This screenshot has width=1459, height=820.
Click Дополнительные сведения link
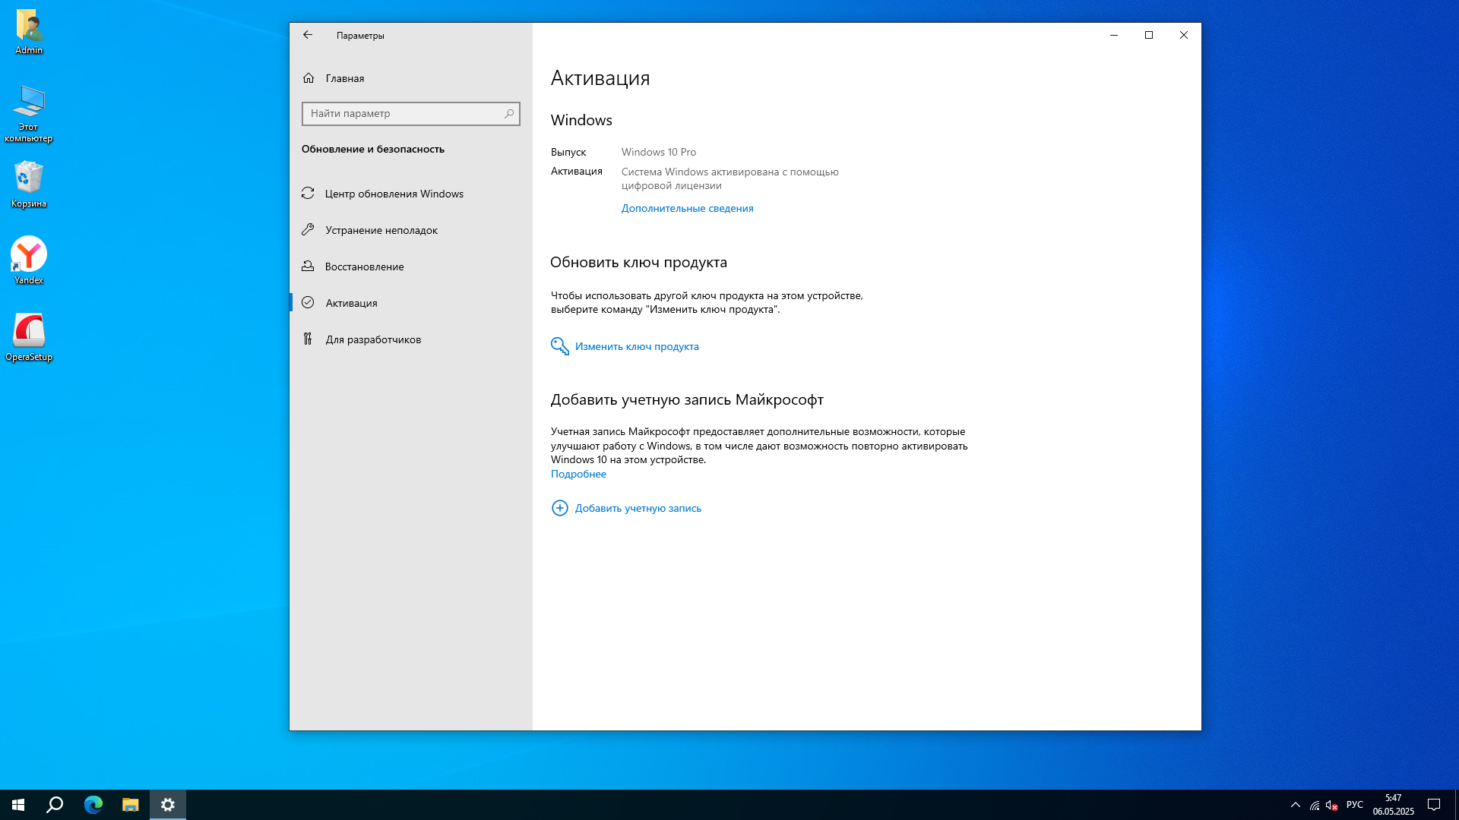[x=687, y=208]
